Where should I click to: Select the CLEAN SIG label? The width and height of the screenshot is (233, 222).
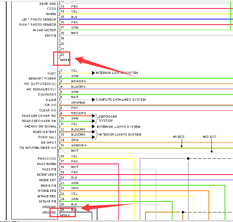click(x=48, y=110)
